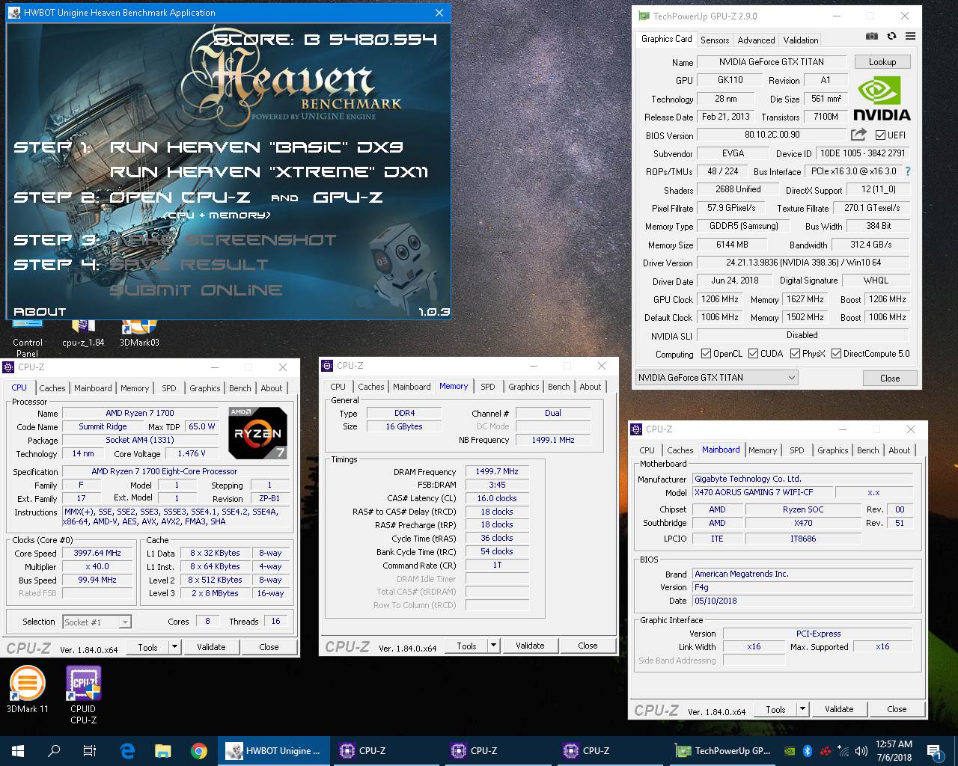Open the CPUID CPU-Z desktop shortcut

83,694
